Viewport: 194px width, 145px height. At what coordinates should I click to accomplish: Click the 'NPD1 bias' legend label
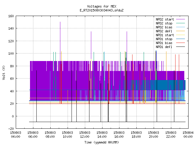pyautogui.click(x=164, y=43)
